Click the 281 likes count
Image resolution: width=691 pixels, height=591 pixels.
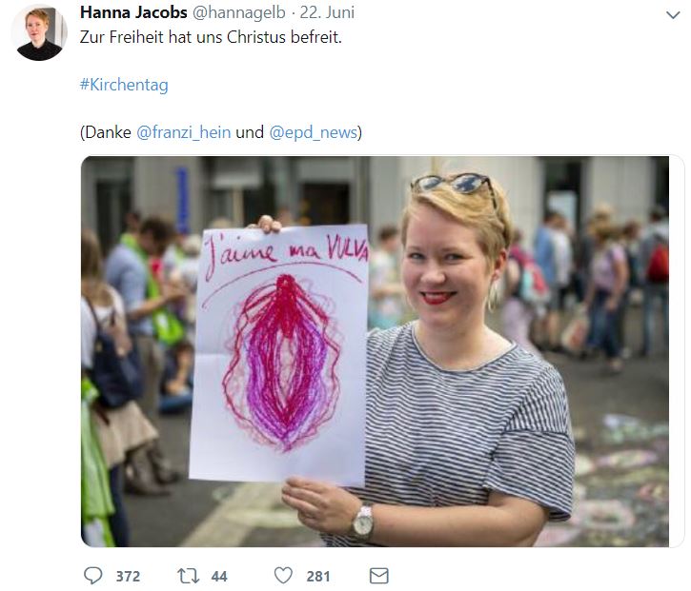coord(318,576)
